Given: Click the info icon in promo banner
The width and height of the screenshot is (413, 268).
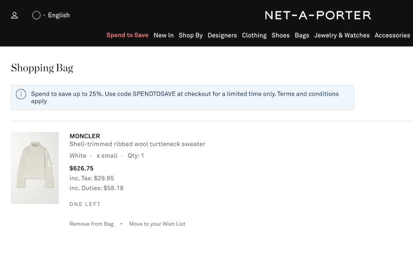Looking at the screenshot, I should pos(21,94).
